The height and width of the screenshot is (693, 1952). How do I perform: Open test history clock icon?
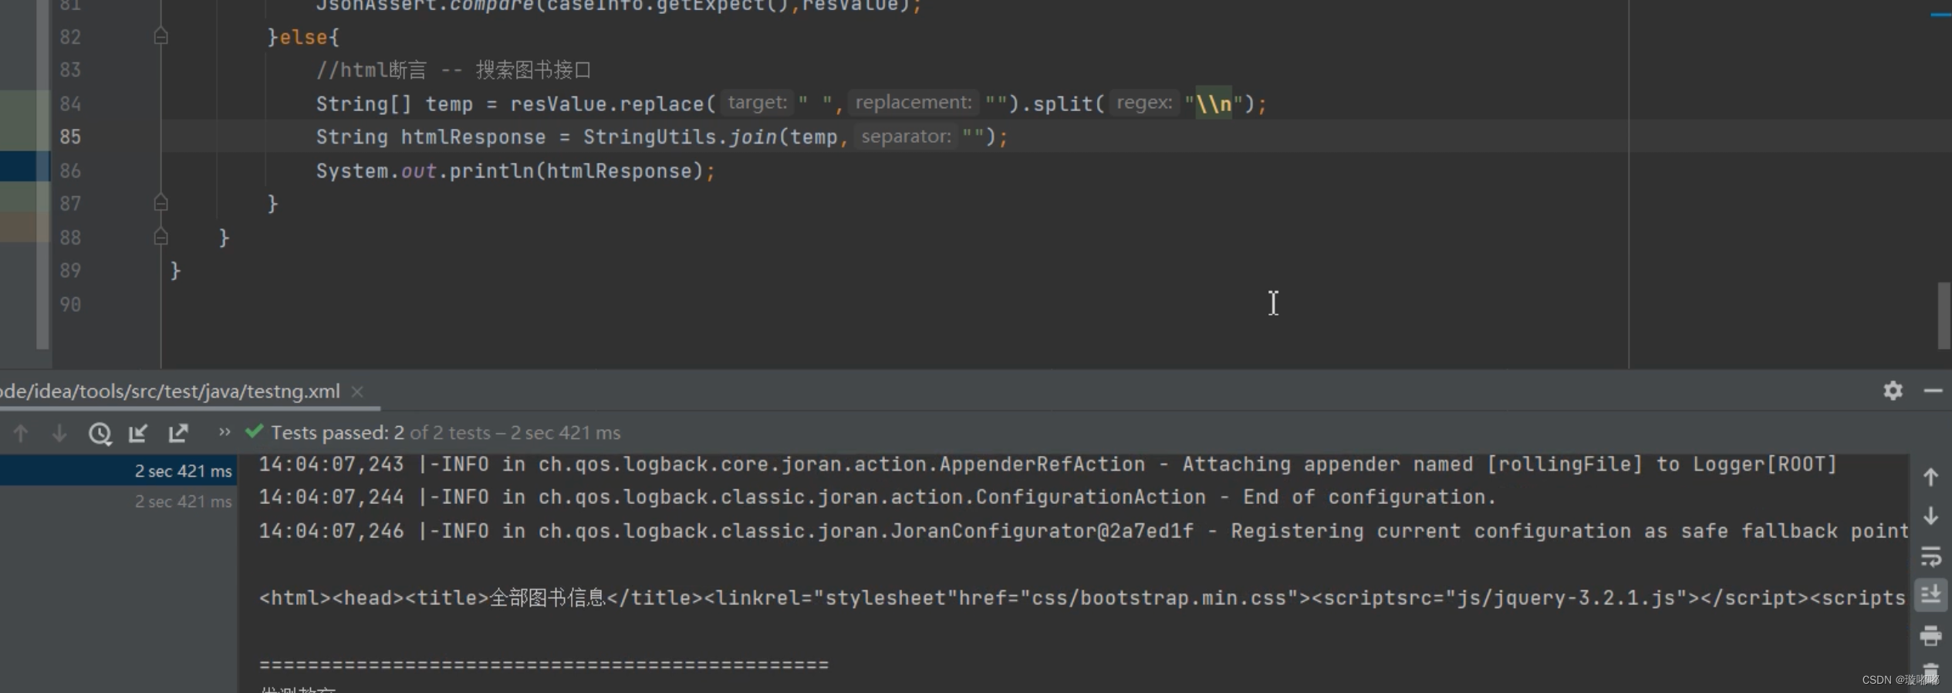100,433
